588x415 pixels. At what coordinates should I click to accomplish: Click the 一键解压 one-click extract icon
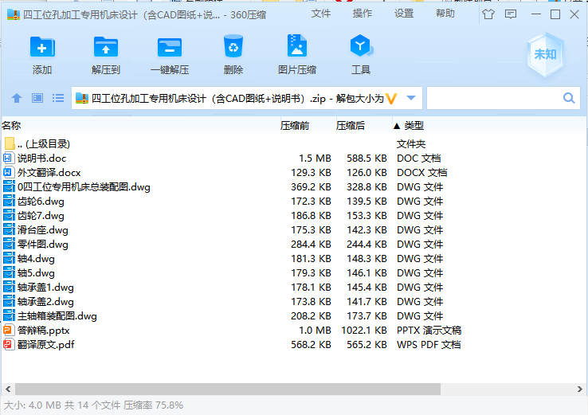tap(170, 47)
